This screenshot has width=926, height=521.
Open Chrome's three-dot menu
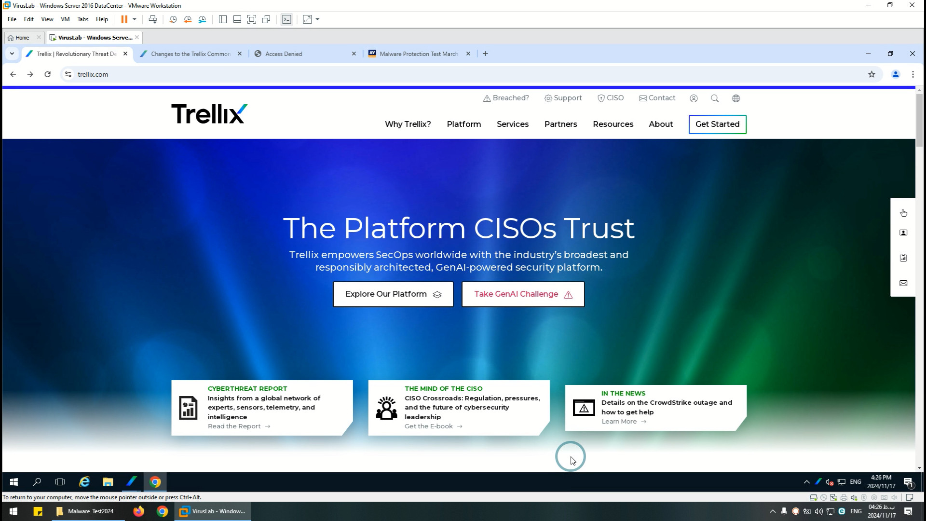pyautogui.click(x=913, y=74)
